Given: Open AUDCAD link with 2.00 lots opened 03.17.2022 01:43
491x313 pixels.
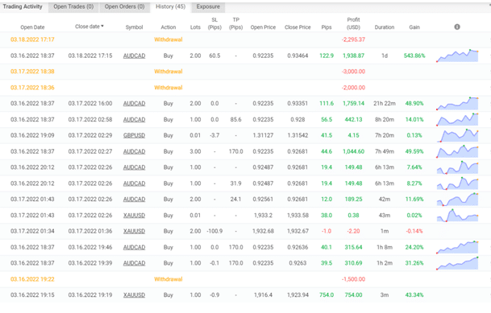Looking at the screenshot, I should pos(134,199).
